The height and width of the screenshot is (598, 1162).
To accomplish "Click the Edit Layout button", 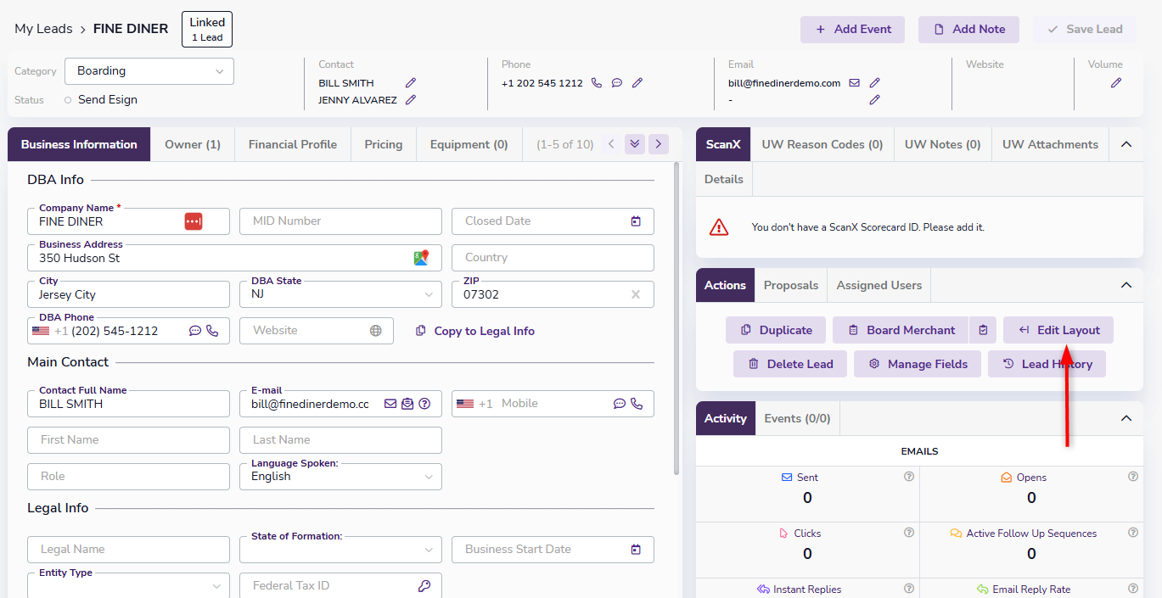I will pos(1058,330).
